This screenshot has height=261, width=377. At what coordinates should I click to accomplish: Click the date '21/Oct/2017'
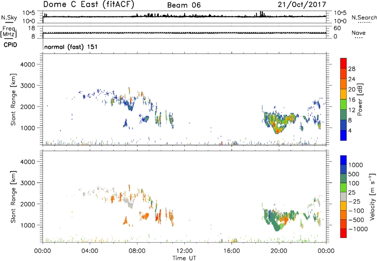tap(302, 5)
